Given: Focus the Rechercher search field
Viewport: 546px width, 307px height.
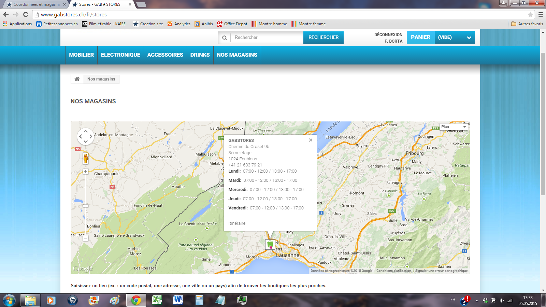Looking at the screenshot, I should [267, 38].
